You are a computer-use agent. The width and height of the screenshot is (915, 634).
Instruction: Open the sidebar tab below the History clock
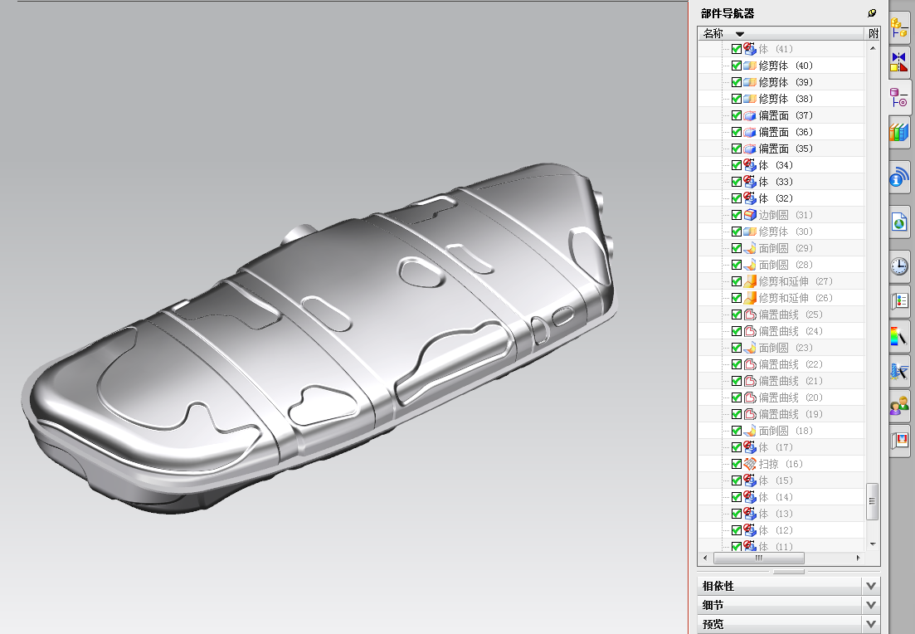pos(899,301)
